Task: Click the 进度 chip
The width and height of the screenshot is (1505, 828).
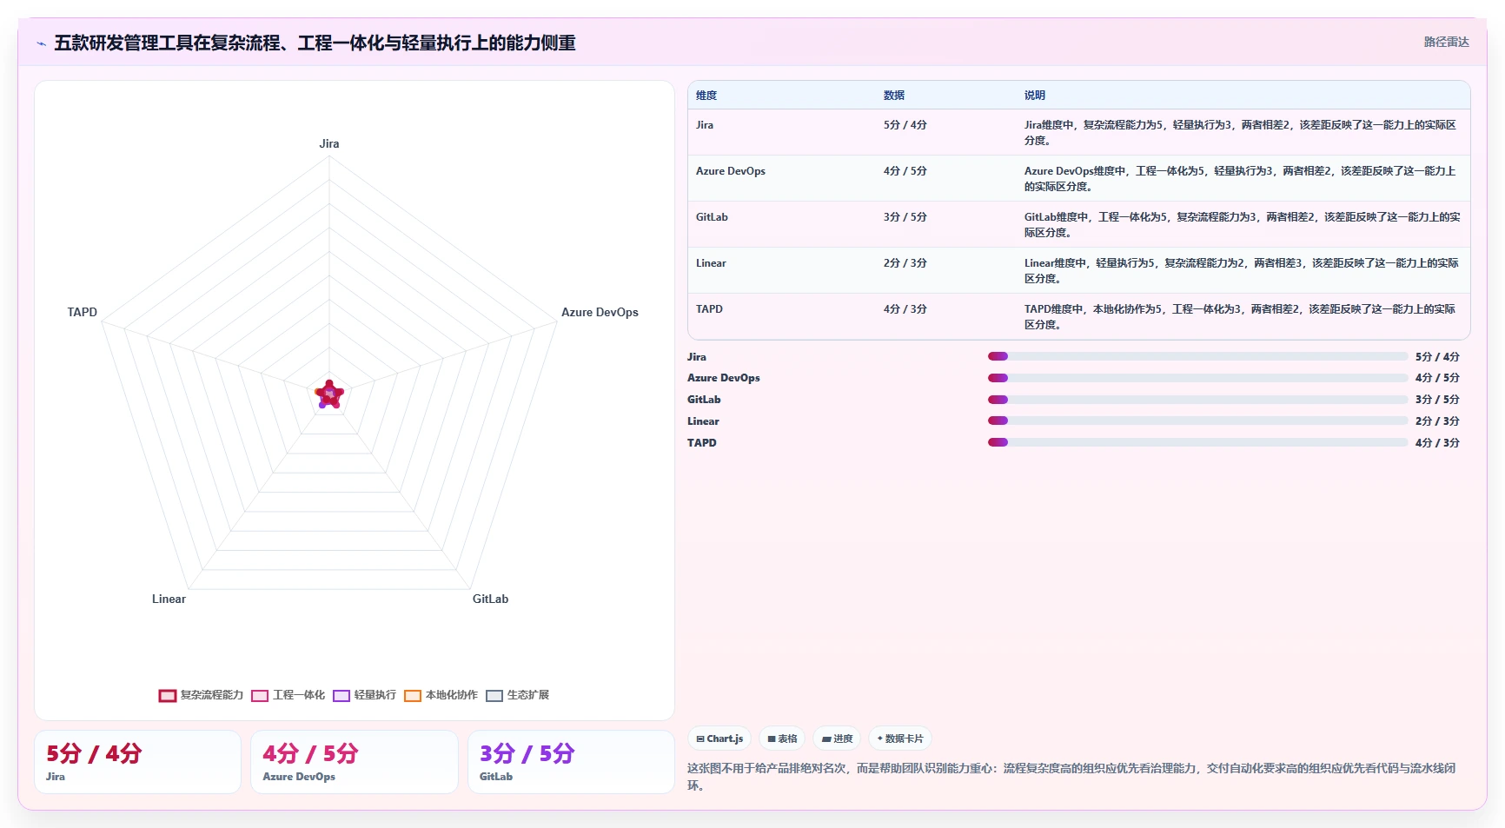Action: pyautogui.click(x=837, y=739)
